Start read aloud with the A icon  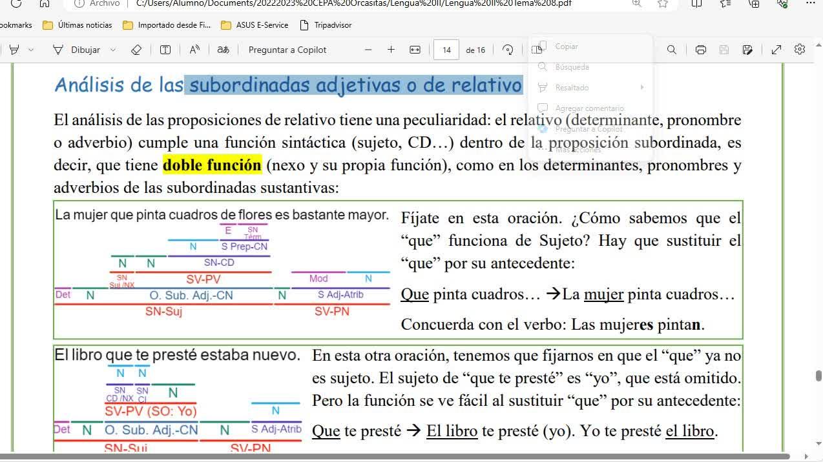(194, 50)
